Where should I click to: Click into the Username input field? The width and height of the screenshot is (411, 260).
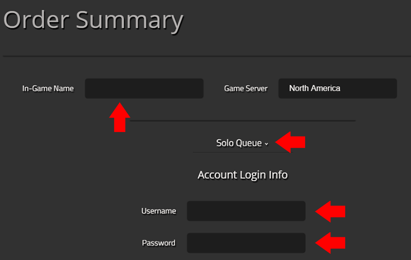246,211
